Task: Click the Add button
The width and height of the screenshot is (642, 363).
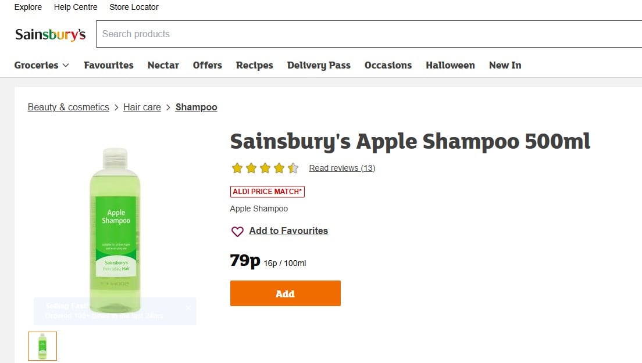Action: [285, 293]
